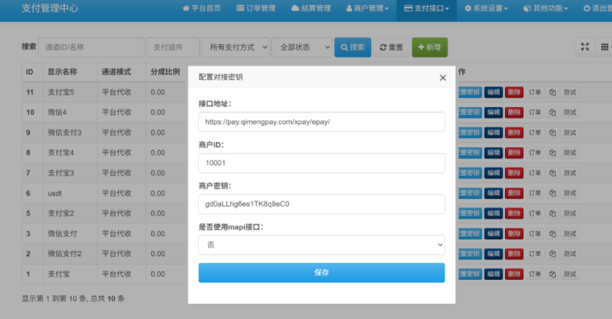The image size is (612, 319).
Task: Click 测试 for usdt row
Action: click(569, 193)
